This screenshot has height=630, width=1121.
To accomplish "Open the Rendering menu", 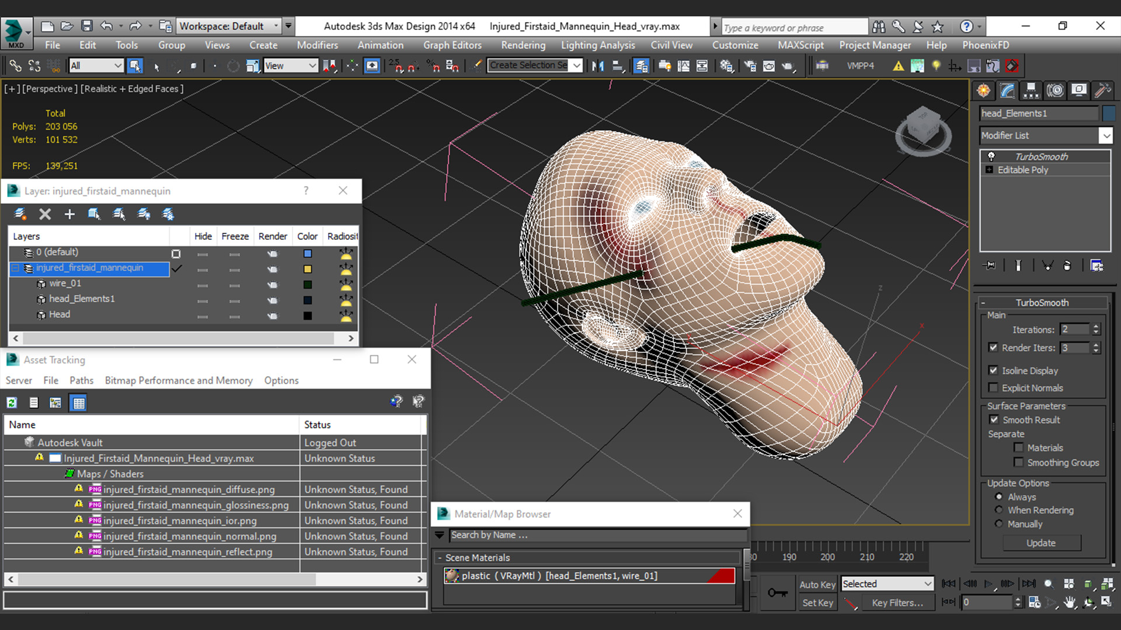I will pos(523,45).
